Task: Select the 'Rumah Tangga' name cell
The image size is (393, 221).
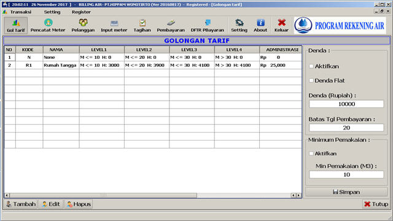Action: click(61, 65)
